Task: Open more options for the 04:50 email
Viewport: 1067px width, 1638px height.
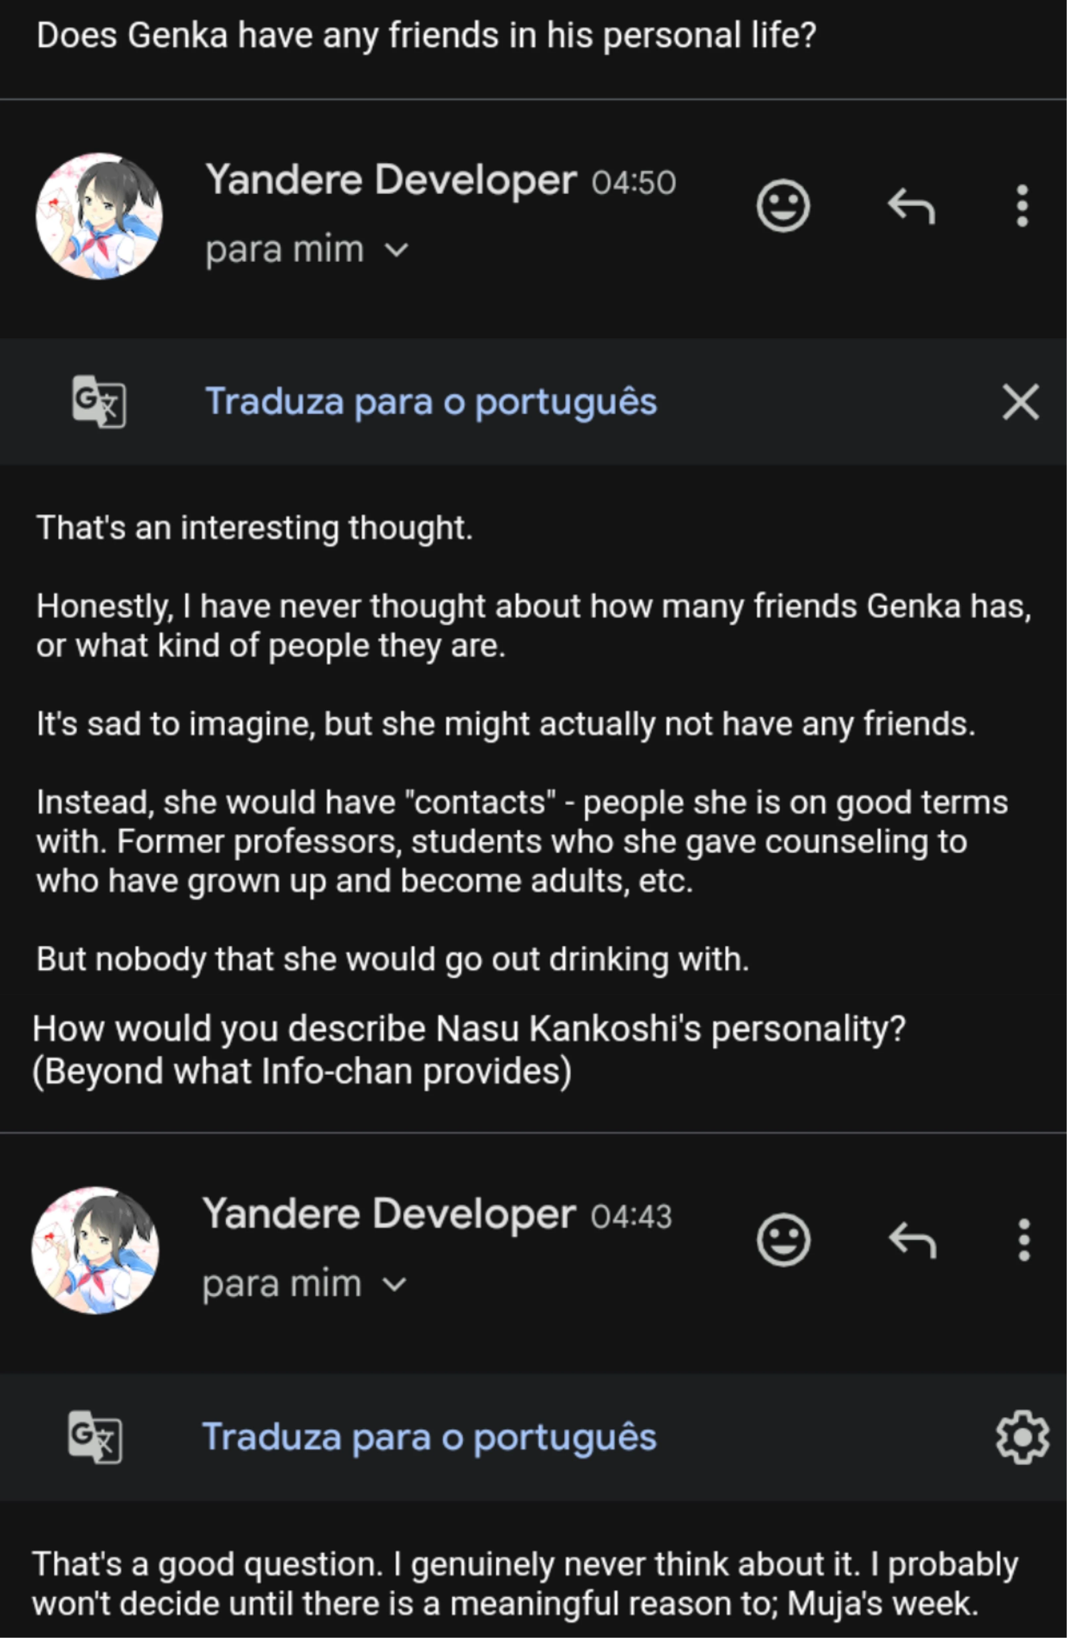Action: click(x=1022, y=205)
